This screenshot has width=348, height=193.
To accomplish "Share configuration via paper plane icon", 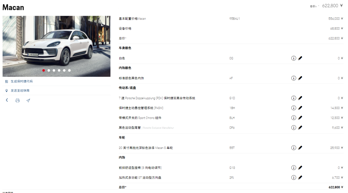I will (x=28, y=100).
